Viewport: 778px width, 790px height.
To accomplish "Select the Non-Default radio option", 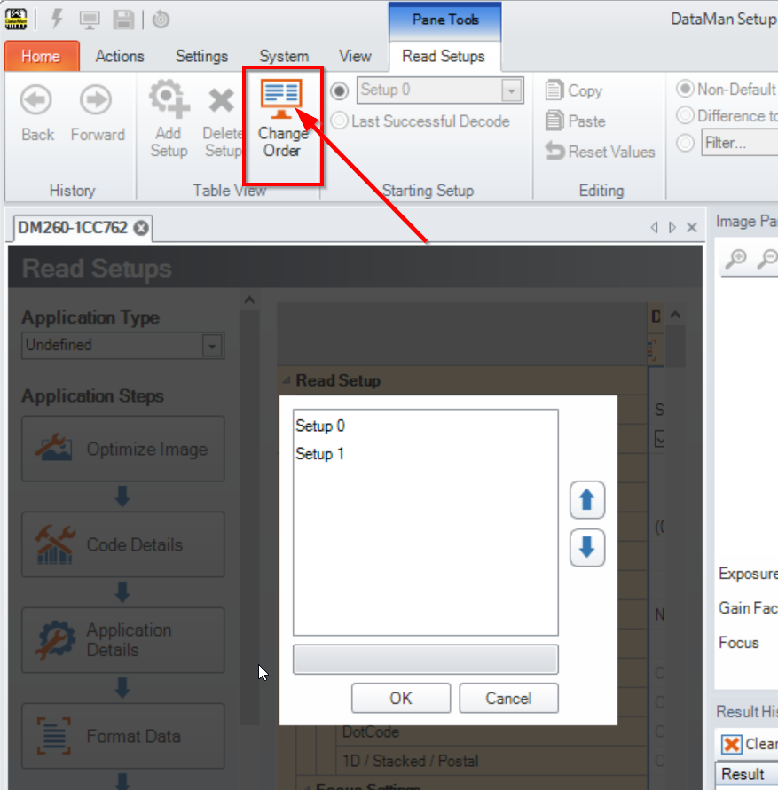I will [x=685, y=89].
